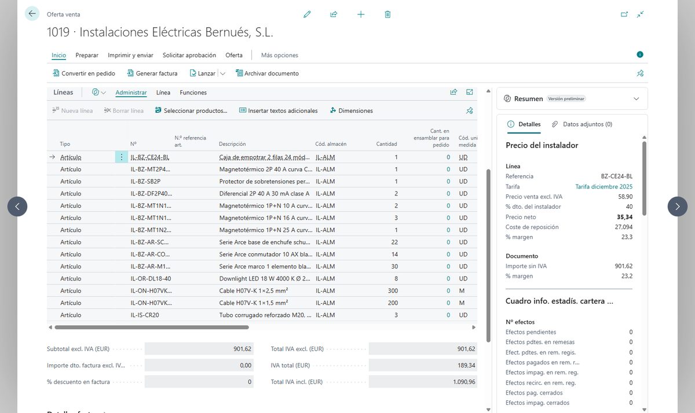Open Dimensiones for the line
This screenshot has width=695, height=413.
352,110
